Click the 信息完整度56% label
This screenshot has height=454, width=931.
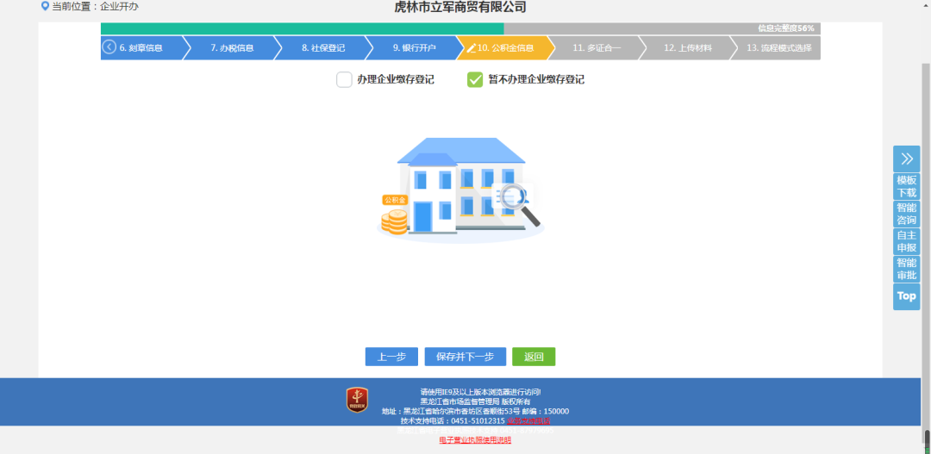785,28
